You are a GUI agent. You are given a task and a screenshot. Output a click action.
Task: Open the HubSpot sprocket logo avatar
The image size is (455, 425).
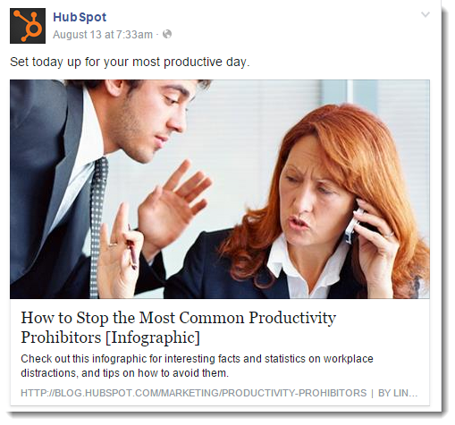coord(28,26)
